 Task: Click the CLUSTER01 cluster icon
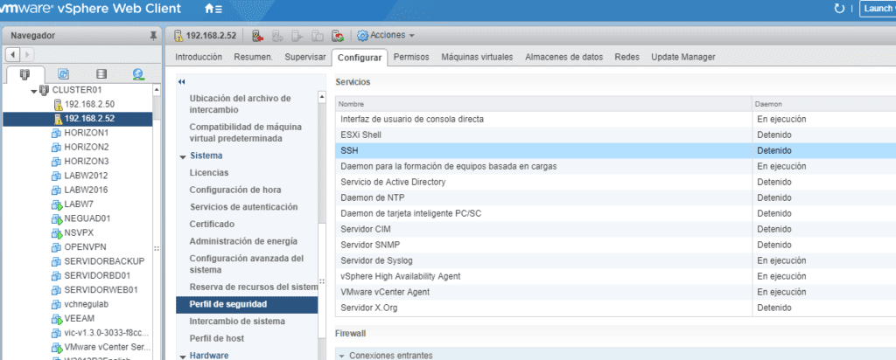pyautogui.click(x=44, y=90)
